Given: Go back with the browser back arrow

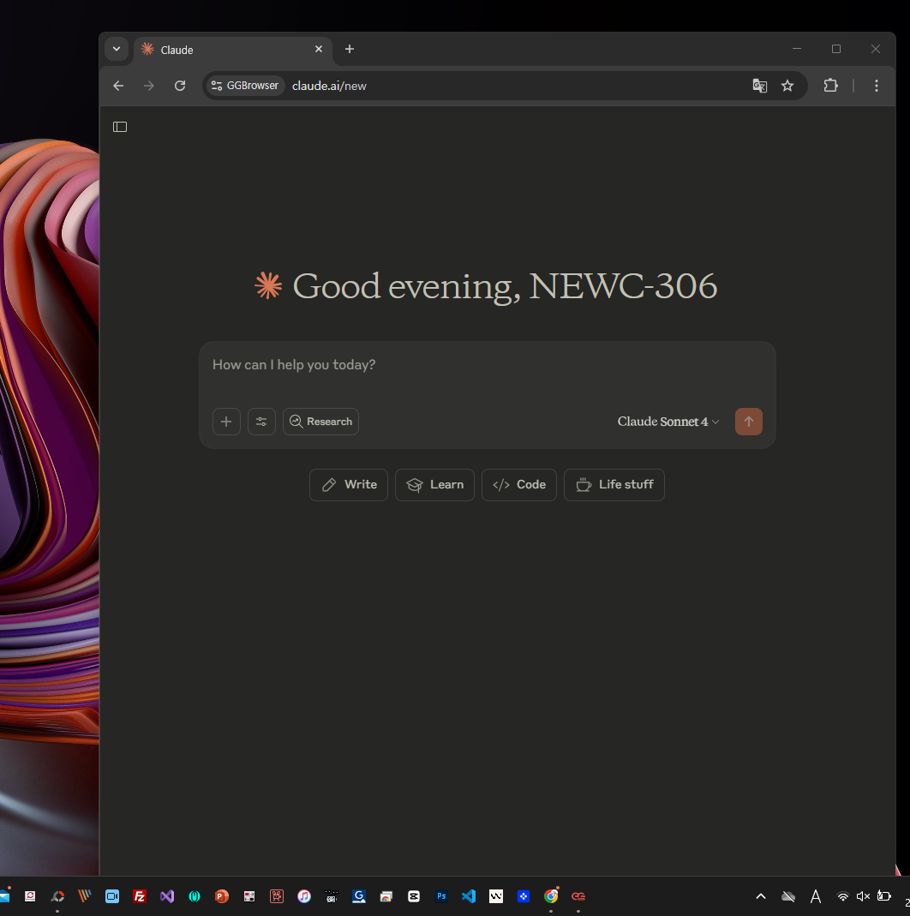Looking at the screenshot, I should 118,86.
